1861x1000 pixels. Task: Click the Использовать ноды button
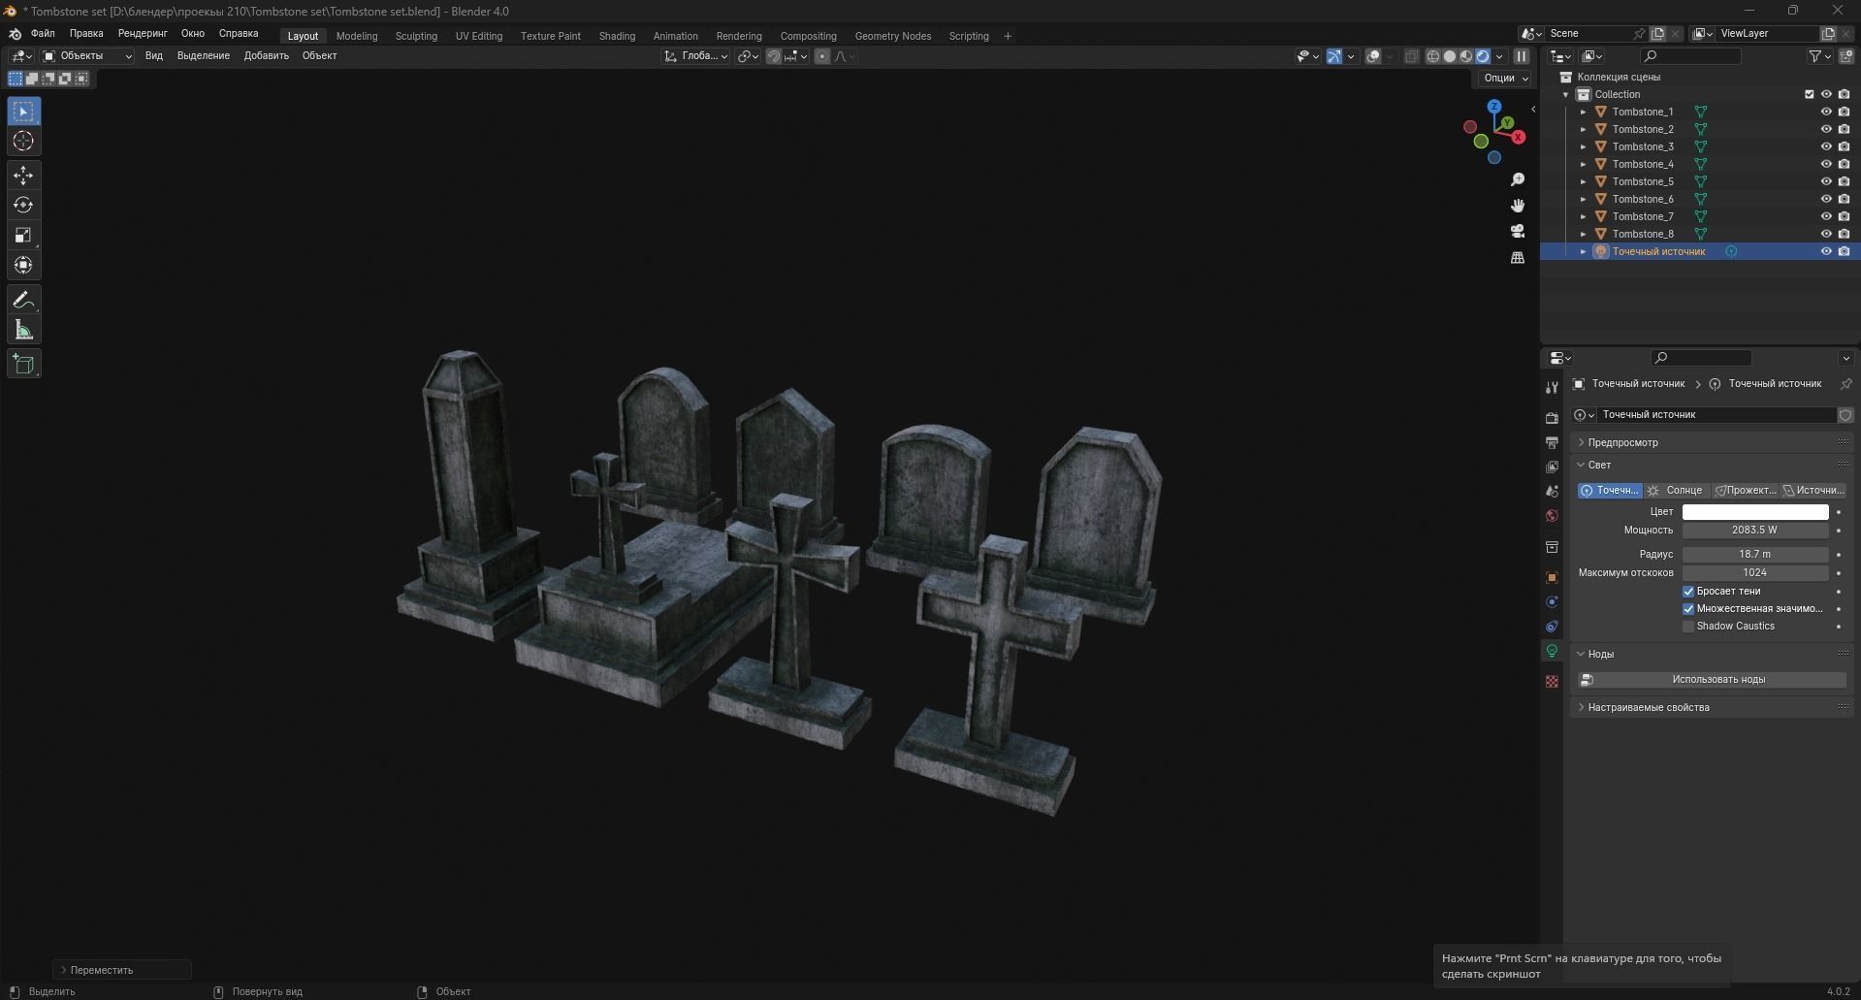1712,680
